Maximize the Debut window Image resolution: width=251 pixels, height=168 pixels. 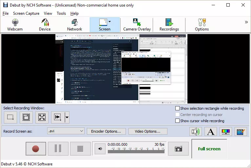[228, 5]
